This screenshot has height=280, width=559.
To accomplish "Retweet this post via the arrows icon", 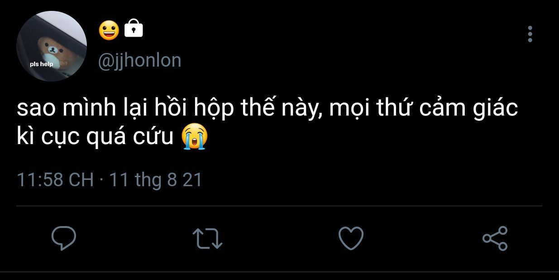I will (207, 238).
